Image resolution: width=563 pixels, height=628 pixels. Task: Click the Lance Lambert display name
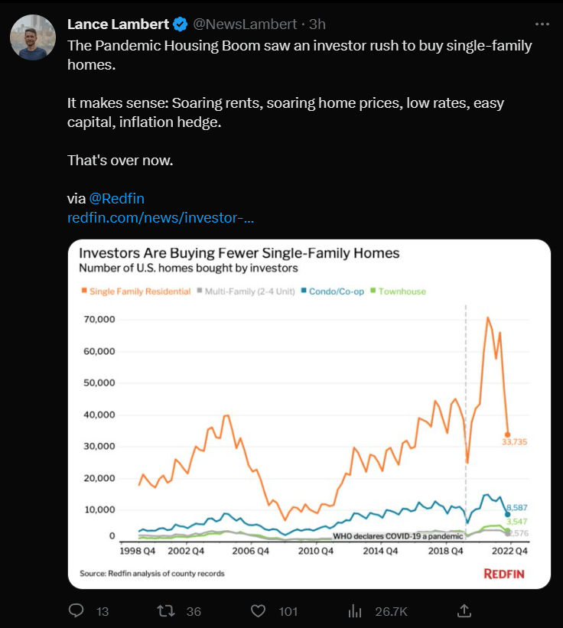[x=118, y=24]
